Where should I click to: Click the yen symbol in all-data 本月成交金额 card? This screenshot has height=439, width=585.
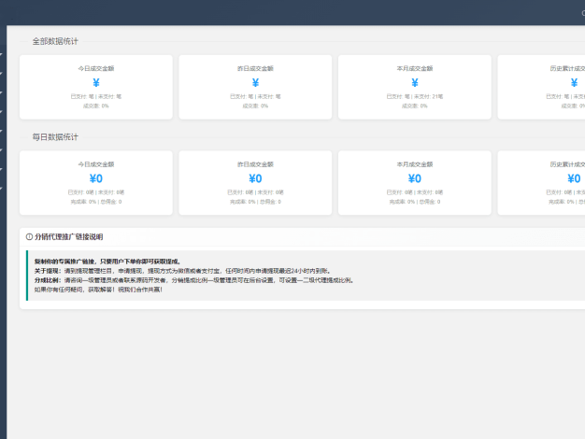(414, 83)
